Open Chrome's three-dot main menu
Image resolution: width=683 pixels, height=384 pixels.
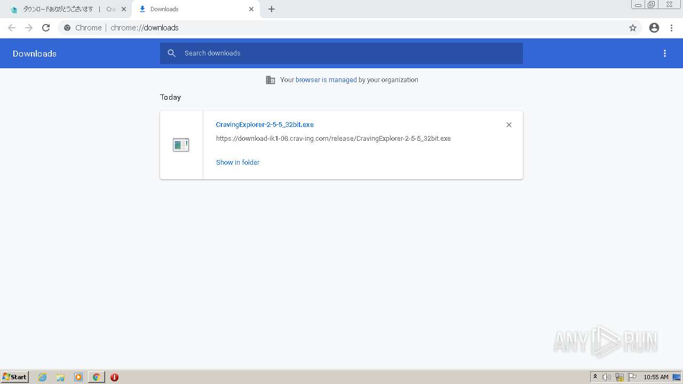[x=672, y=28]
